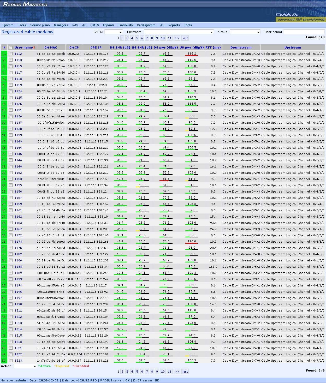Toggle the select-all checkbox in table header
This screenshot has height=383, width=326.
pos(11,47)
